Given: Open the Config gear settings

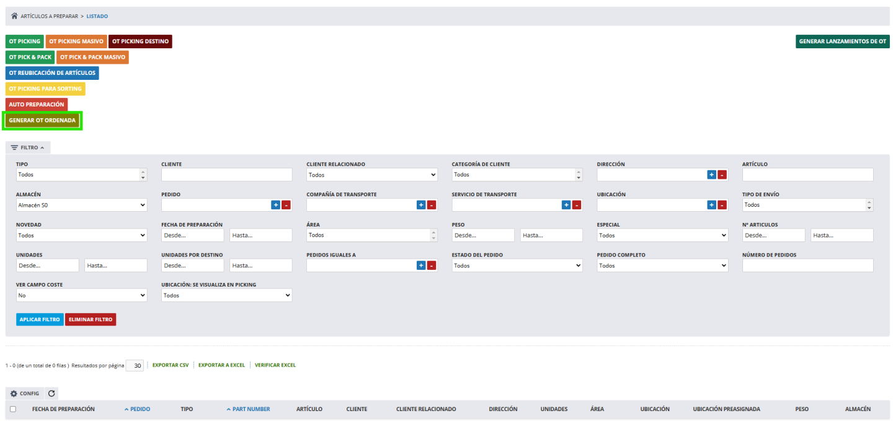Looking at the screenshot, I should click(x=25, y=393).
